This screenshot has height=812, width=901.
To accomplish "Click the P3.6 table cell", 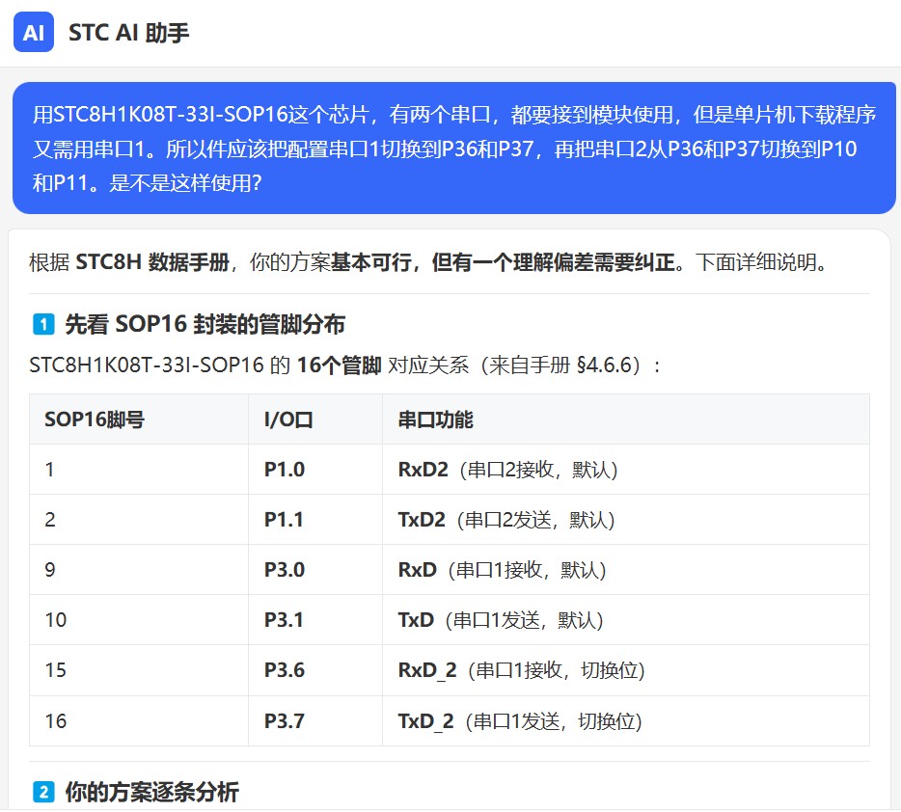I will (314, 670).
